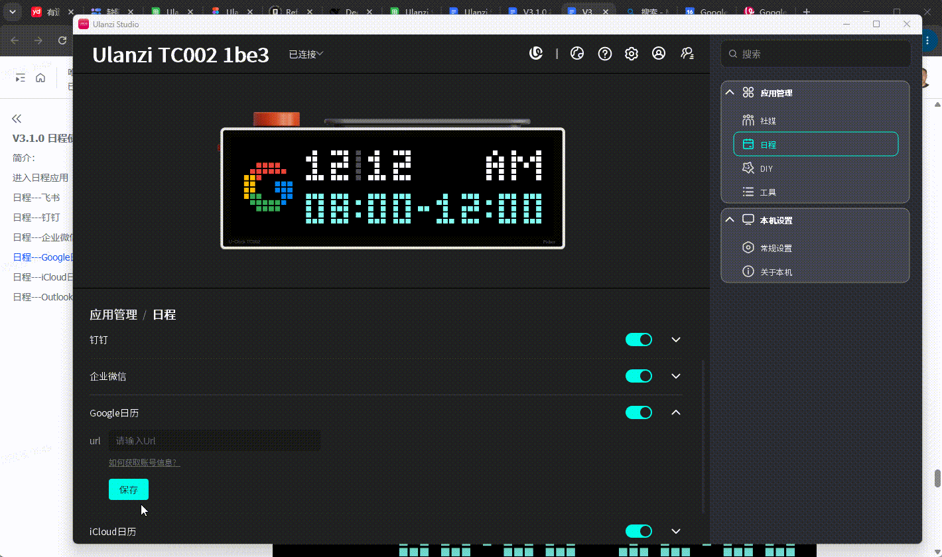
Task: Toggle the 企业微信 switch
Action: [x=639, y=376]
